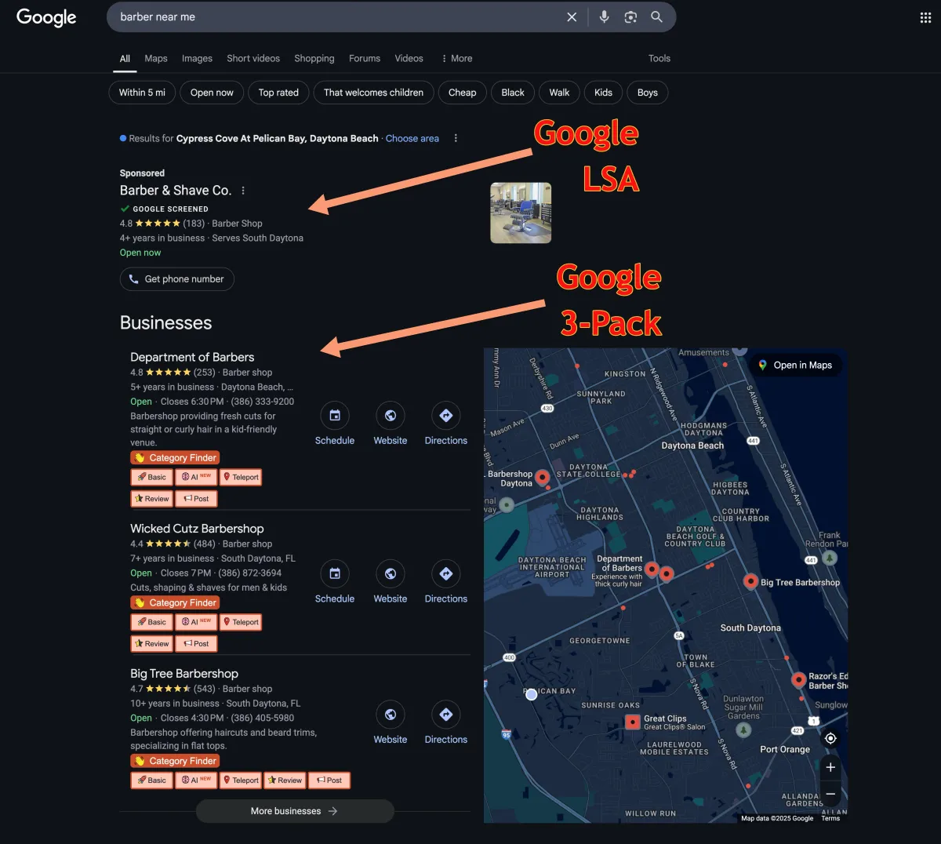Click Basic button under Department of Barbers
Screen dimensions: 941x844
152,478
